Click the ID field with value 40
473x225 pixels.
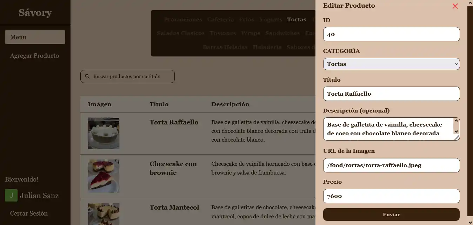point(391,34)
